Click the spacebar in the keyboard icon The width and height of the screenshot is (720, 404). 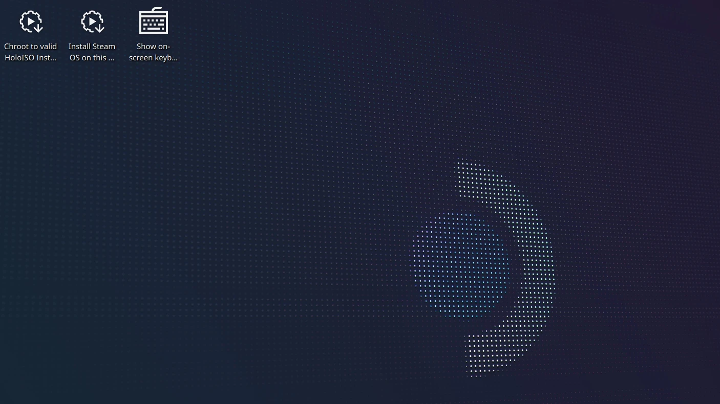pyautogui.click(x=153, y=29)
